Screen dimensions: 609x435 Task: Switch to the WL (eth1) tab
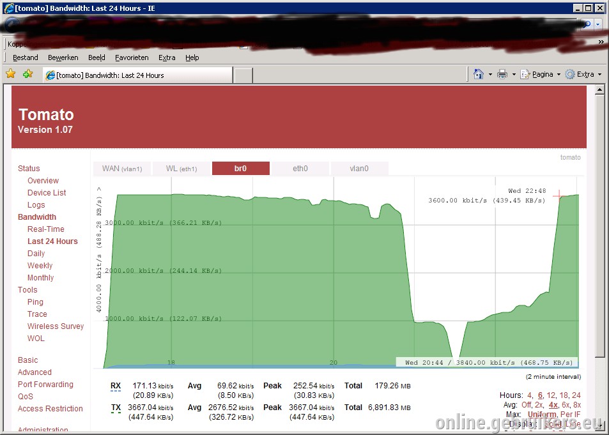pyautogui.click(x=181, y=169)
